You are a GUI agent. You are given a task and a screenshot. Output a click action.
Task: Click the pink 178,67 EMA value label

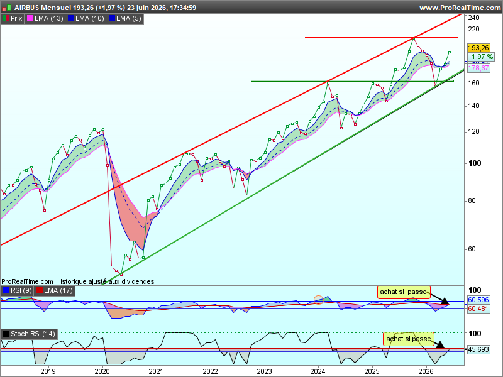point(478,68)
